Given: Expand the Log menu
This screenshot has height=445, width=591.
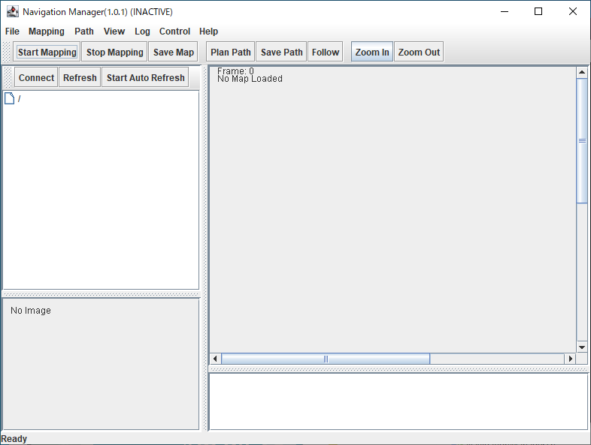Looking at the screenshot, I should [x=142, y=32].
